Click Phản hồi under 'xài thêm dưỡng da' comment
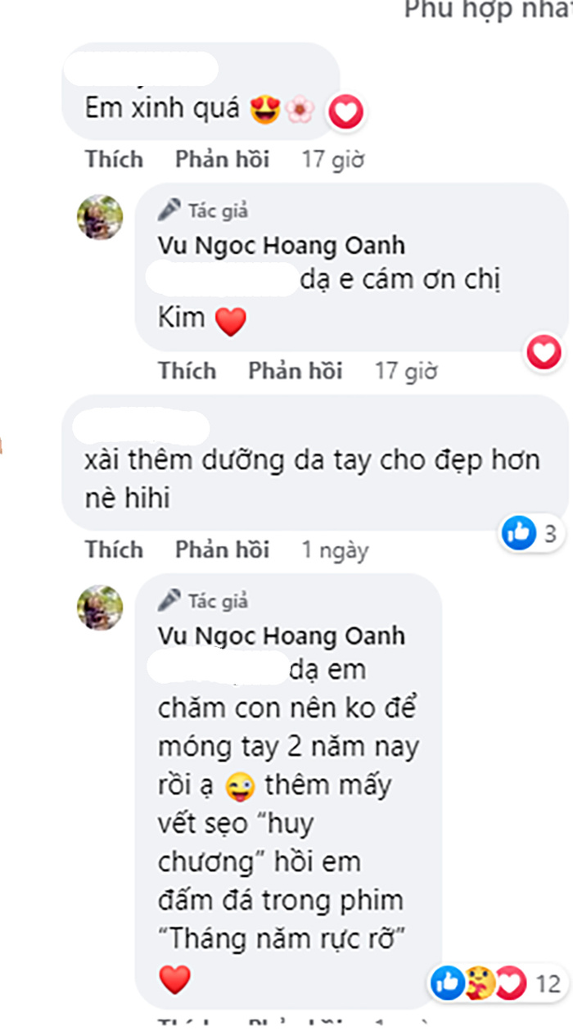Screen dimensions: 573x1031 [x=222, y=549]
